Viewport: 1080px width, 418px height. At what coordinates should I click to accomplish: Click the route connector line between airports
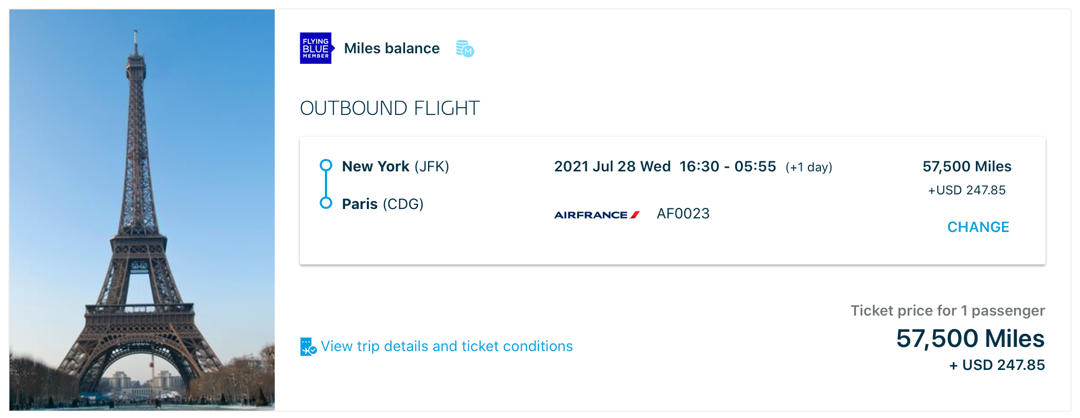[326, 184]
